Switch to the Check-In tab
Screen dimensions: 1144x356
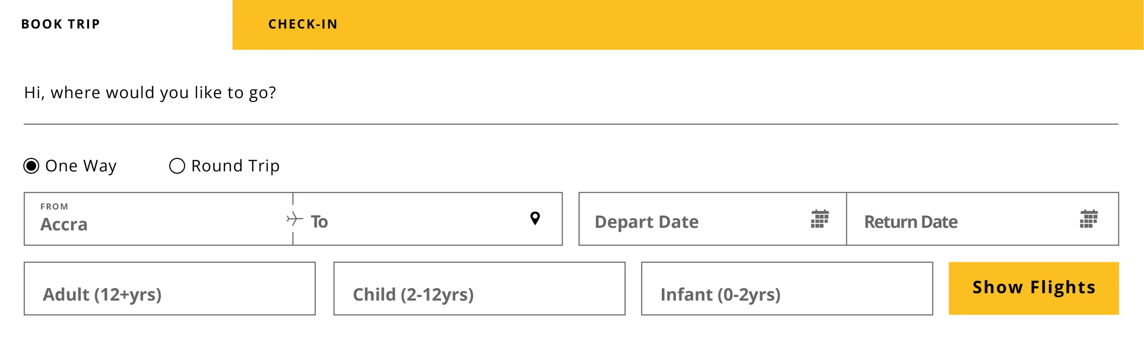[303, 24]
